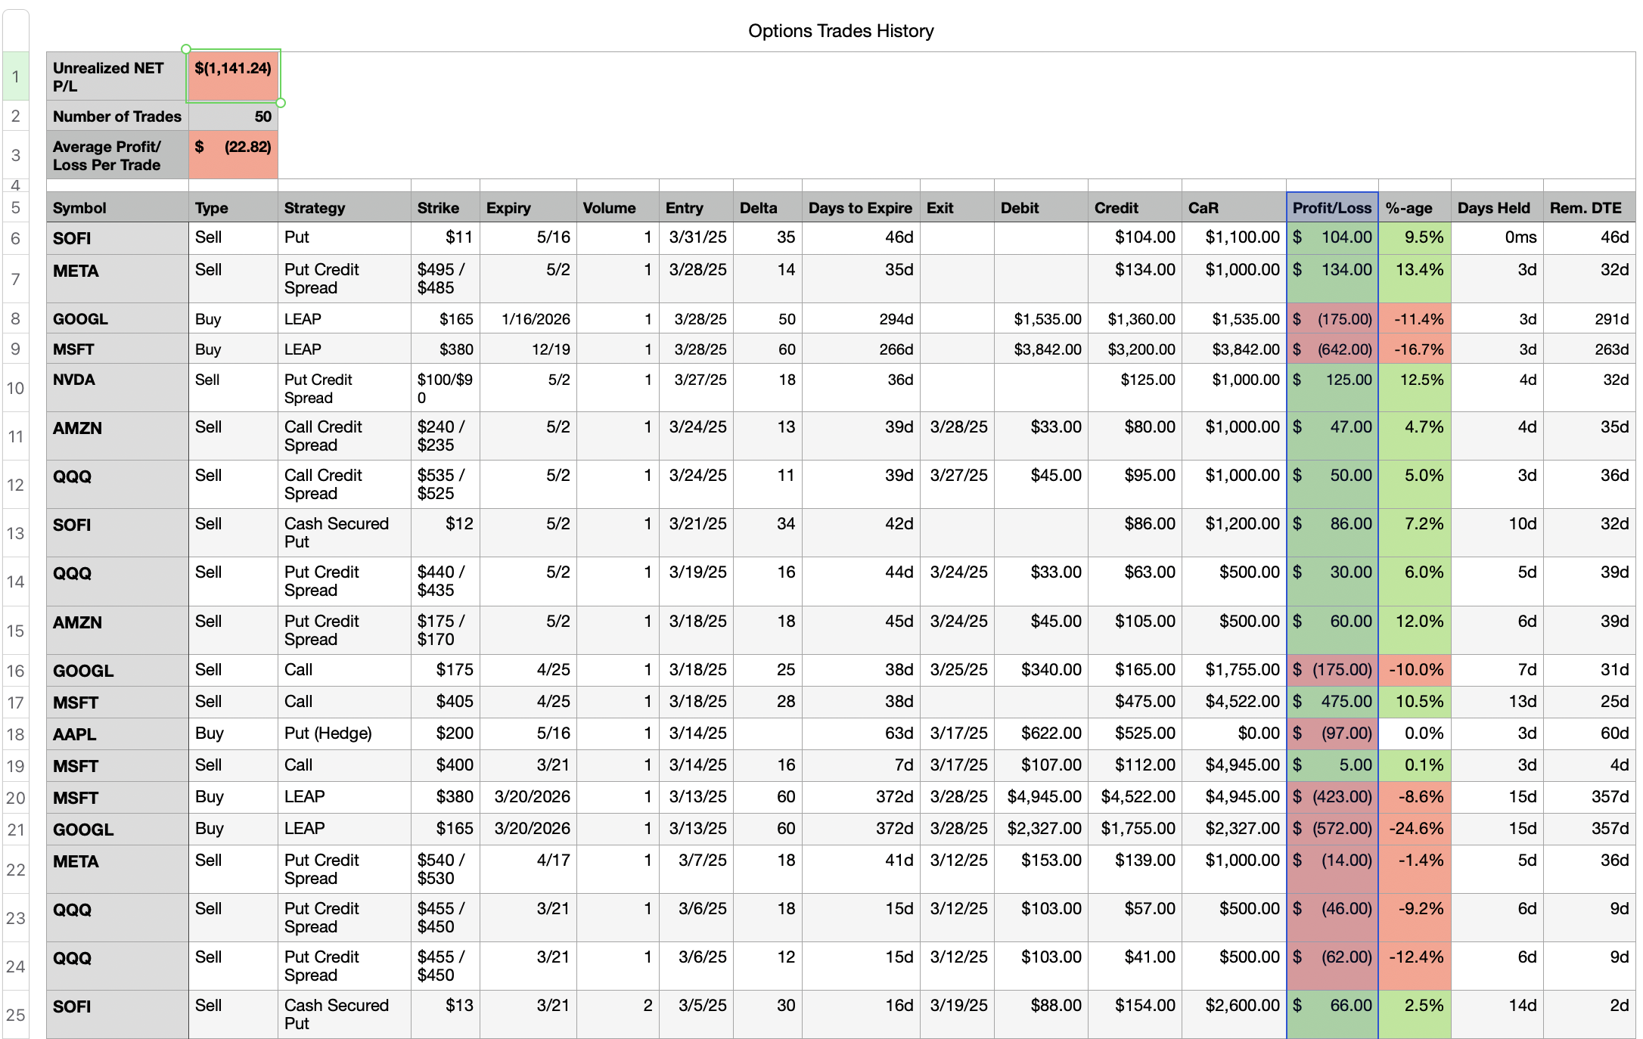Click the percentage cell 13.4%
The height and width of the screenshot is (1039, 1643).
[1415, 279]
